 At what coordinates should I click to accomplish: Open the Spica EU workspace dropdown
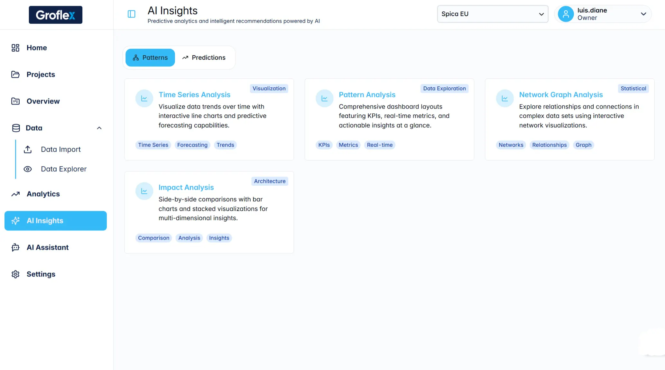[x=492, y=14]
